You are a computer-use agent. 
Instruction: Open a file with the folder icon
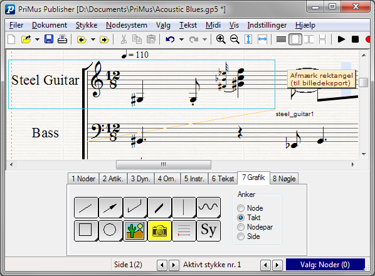[26, 40]
